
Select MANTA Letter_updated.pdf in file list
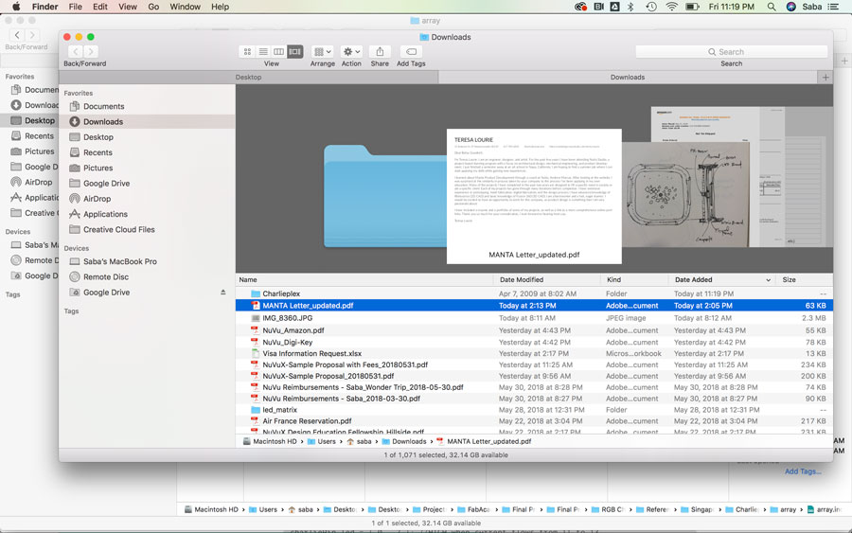click(x=534, y=306)
